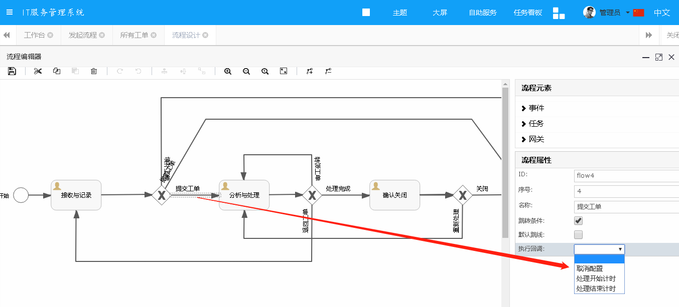Open the 发起流程 tab

[83, 35]
